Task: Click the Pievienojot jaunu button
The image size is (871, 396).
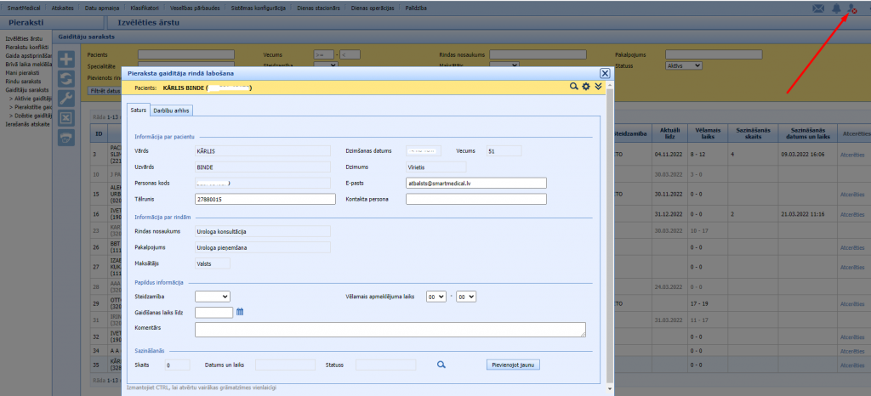Action: 513,365
